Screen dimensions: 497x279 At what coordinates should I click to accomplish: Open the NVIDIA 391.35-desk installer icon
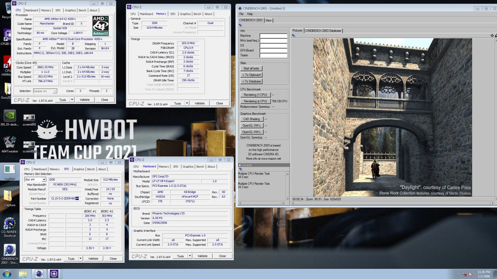[10, 118]
